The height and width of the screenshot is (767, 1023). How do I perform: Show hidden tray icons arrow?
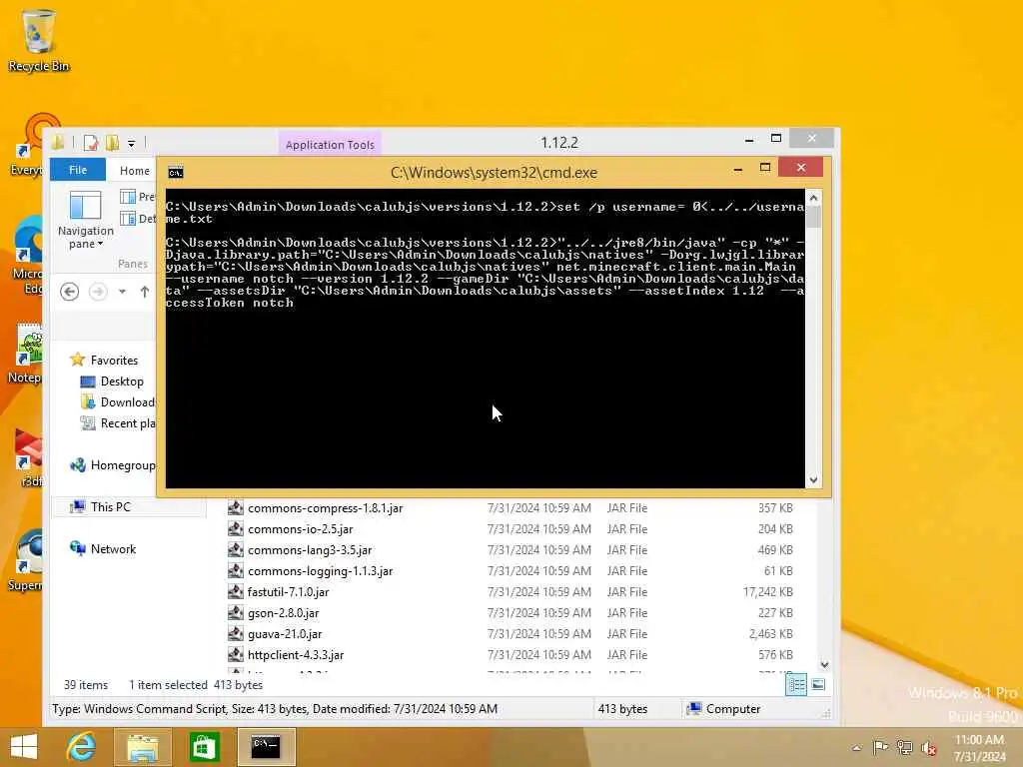856,747
